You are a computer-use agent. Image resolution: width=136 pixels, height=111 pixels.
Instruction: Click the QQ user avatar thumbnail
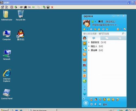click(x=86, y=24)
